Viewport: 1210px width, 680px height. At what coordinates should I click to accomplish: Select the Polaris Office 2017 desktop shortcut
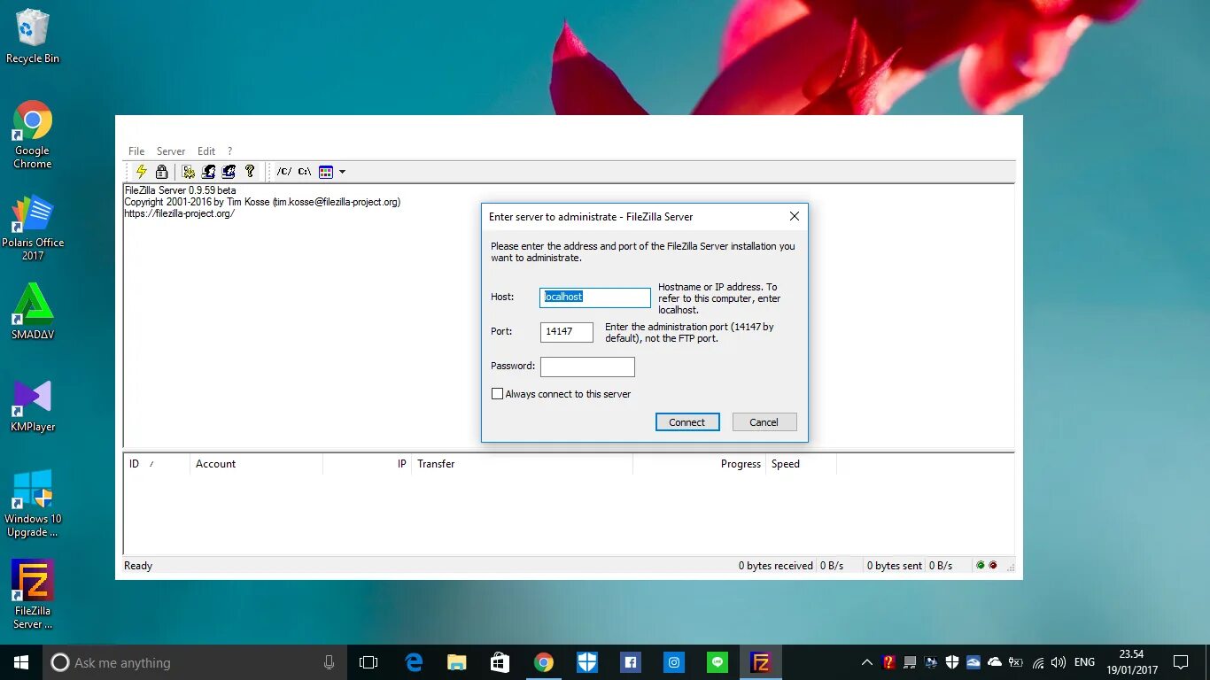coord(33,228)
